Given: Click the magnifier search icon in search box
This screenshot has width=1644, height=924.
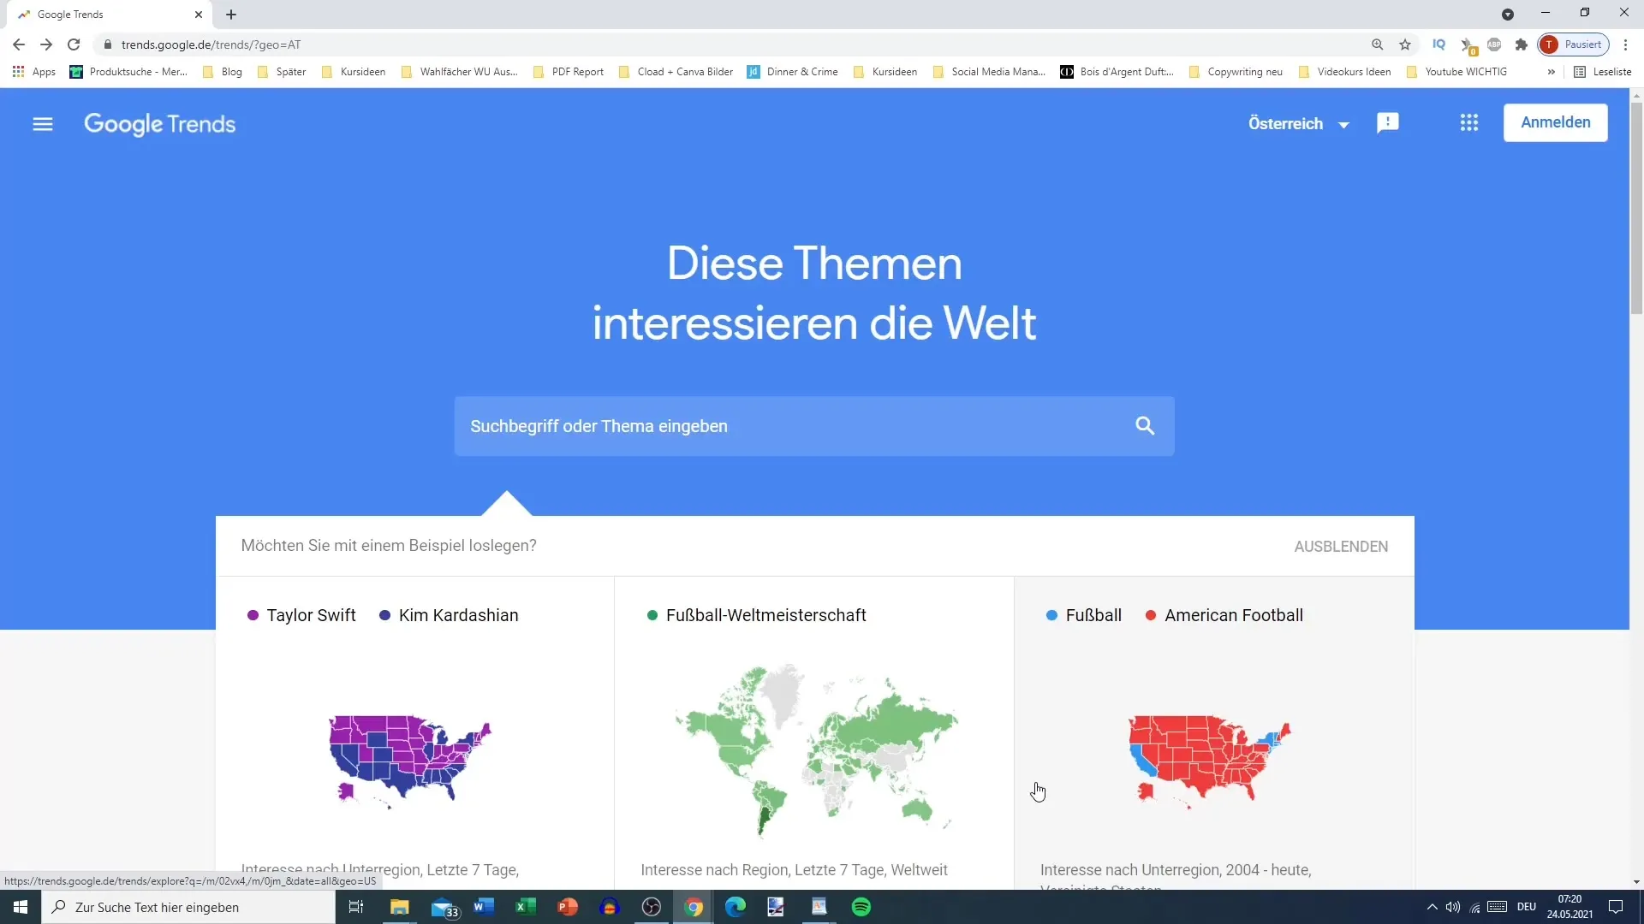Looking at the screenshot, I should (1145, 426).
